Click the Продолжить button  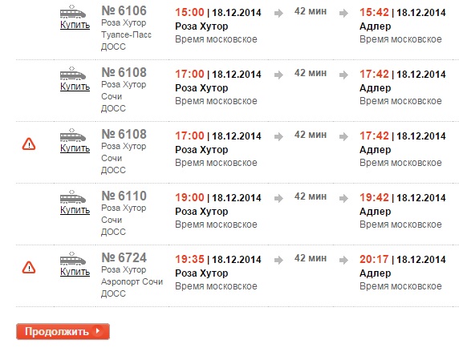[x=63, y=331]
